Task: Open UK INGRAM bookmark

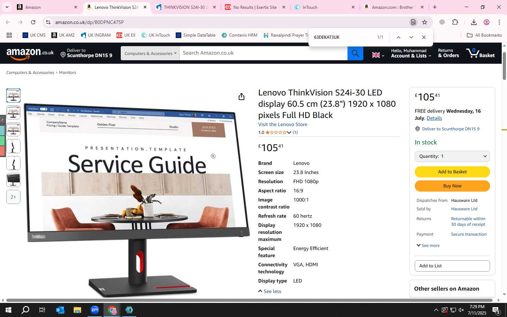Action: point(96,35)
